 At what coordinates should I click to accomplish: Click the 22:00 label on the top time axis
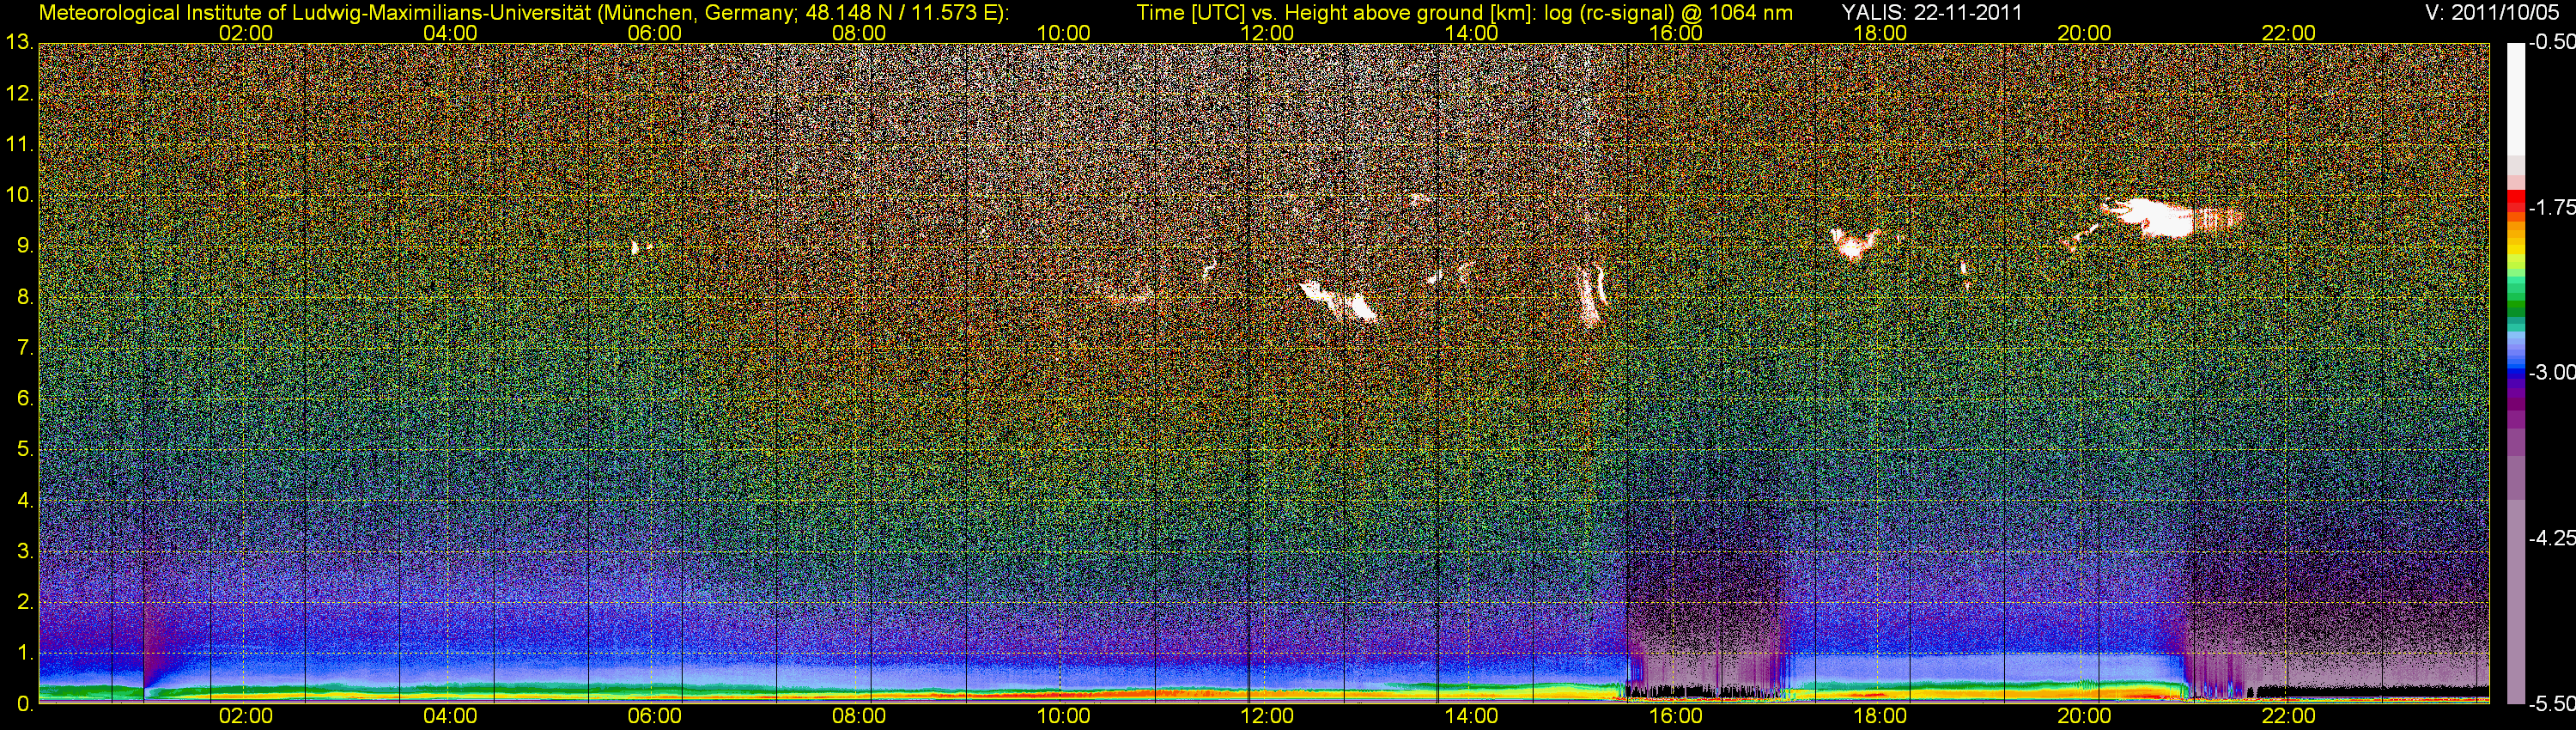2289,33
